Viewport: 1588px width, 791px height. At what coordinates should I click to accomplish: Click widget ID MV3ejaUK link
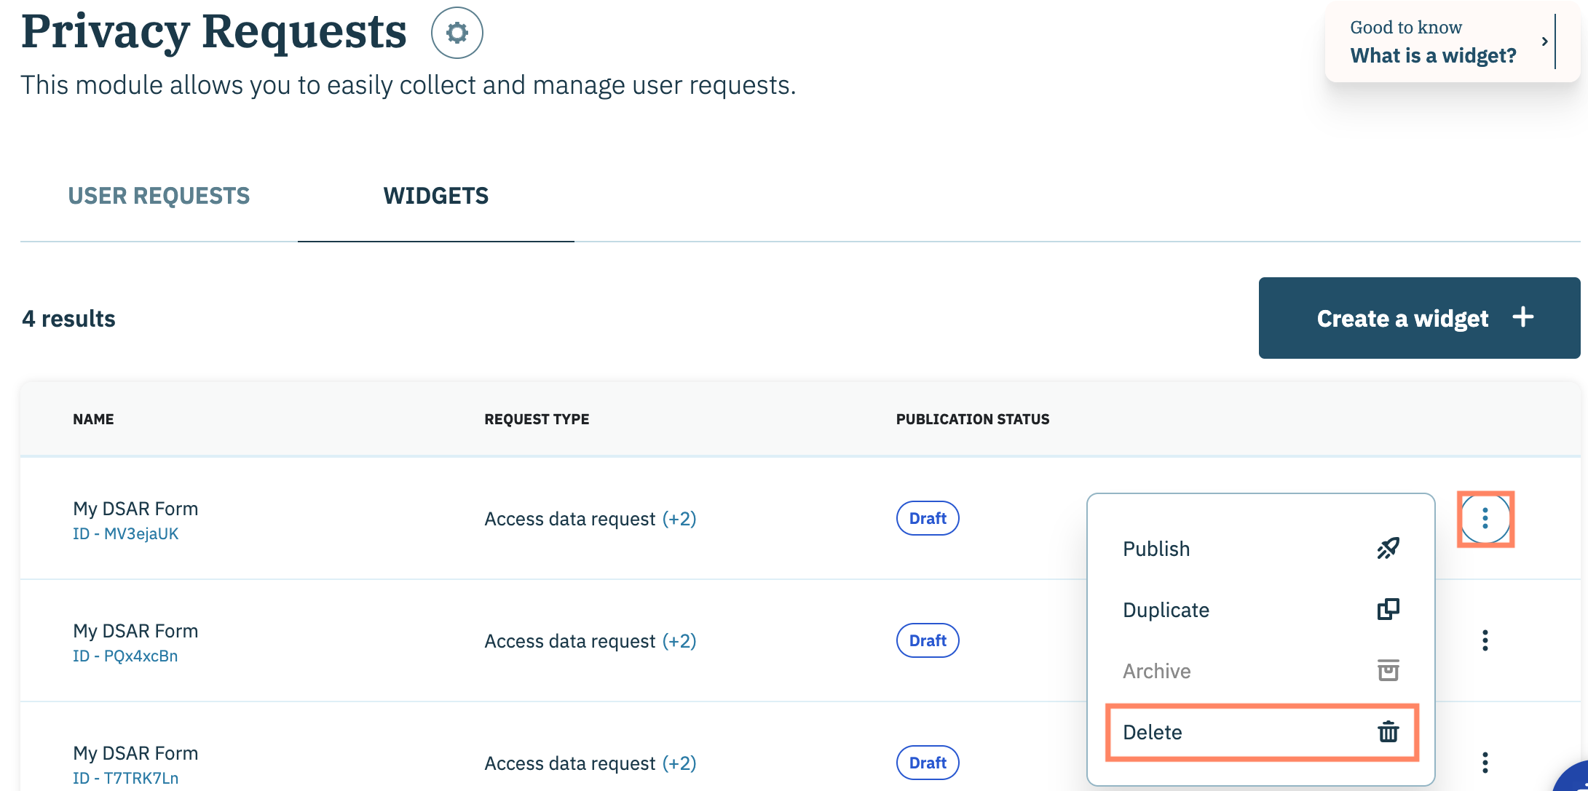pos(125,533)
